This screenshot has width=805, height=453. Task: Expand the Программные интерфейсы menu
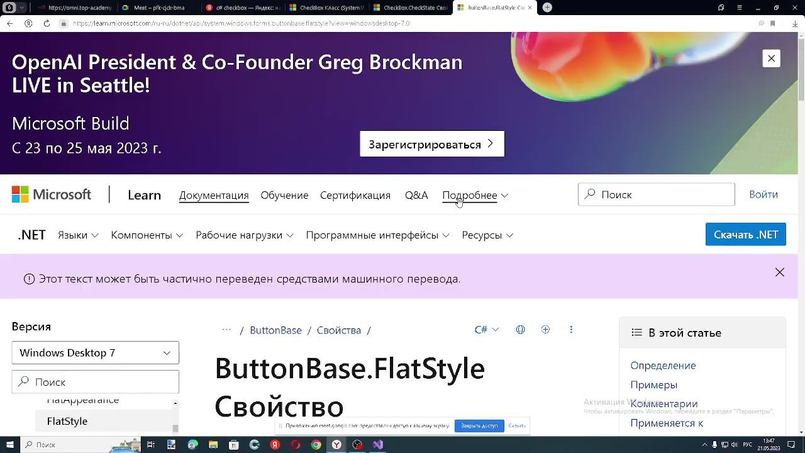(377, 235)
